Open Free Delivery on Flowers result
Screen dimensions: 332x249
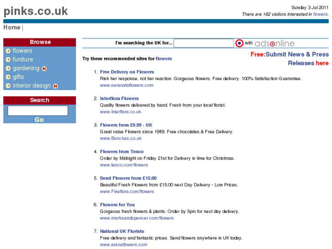click(x=127, y=72)
